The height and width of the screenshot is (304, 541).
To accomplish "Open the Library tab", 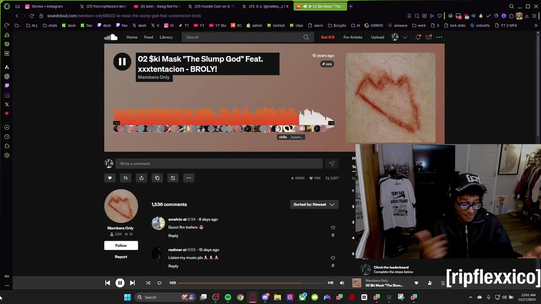I will 166,37.
